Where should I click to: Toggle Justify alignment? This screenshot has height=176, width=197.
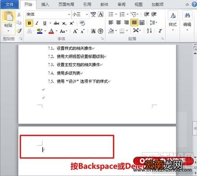(134, 22)
